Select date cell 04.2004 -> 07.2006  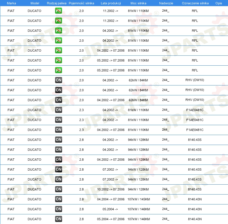click(111, 199)
